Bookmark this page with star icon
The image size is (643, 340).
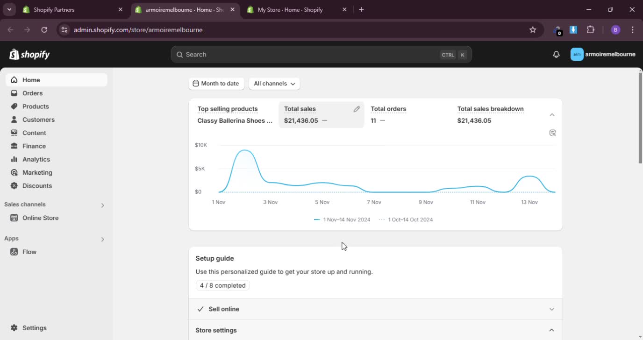tap(533, 30)
